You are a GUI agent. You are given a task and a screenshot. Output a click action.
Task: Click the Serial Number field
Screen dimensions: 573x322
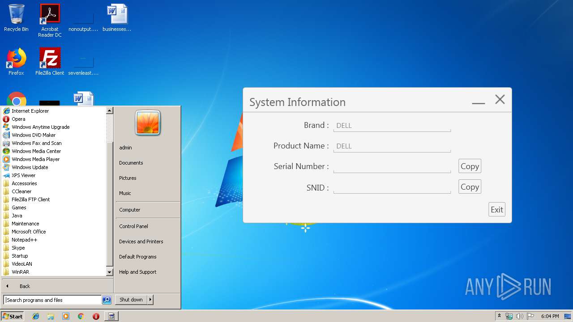pyautogui.click(x=392, y=167)
